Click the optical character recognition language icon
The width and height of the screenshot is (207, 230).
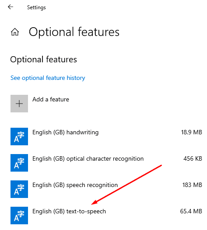click(19, 163)
